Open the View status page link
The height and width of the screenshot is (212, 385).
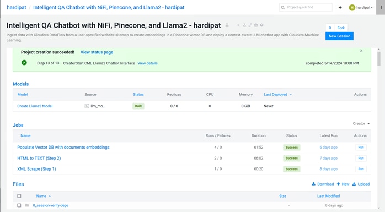[97, 52]
